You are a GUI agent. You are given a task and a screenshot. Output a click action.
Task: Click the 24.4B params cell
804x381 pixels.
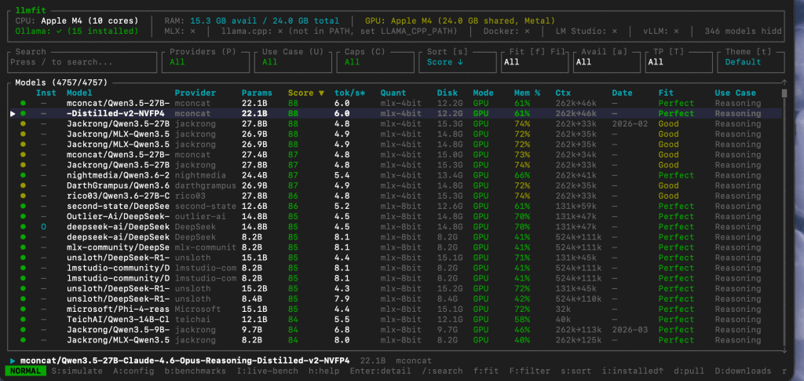pyautogui.click(x=254, y=175)
